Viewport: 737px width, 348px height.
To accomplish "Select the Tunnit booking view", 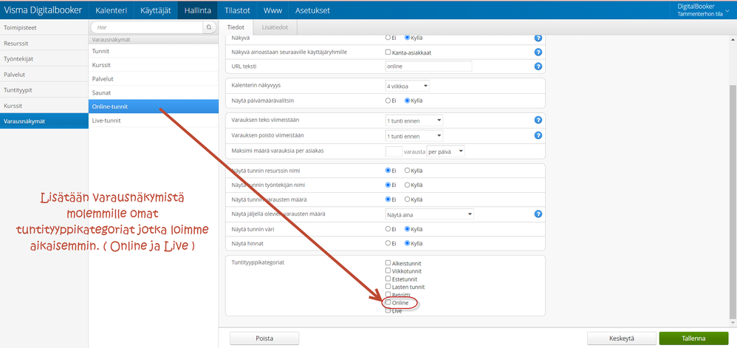I will [153, 51].
